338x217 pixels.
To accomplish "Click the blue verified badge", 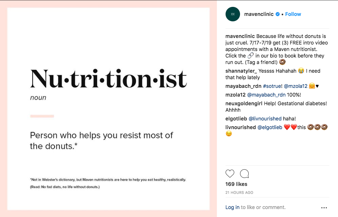I will tap(278, 14).
